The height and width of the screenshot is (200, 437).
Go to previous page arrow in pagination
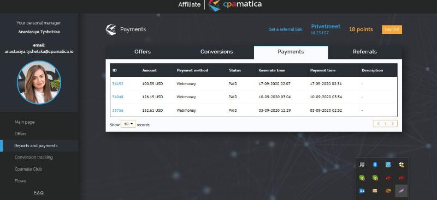pos(379,124)
